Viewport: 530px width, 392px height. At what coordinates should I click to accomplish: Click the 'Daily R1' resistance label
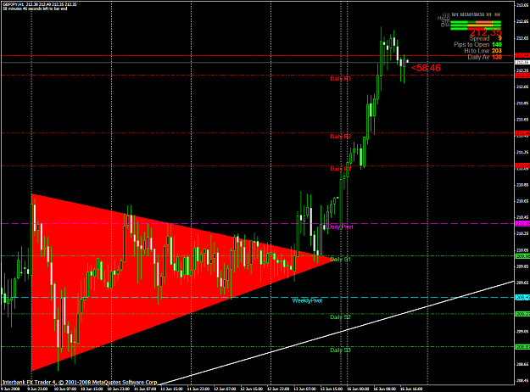[x=340, y=169]
